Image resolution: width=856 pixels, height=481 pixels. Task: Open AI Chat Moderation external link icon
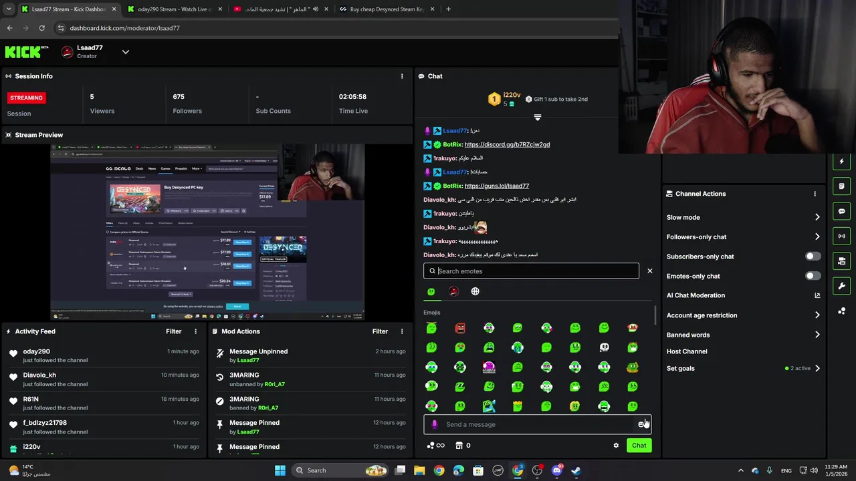(x=817, y=295)
